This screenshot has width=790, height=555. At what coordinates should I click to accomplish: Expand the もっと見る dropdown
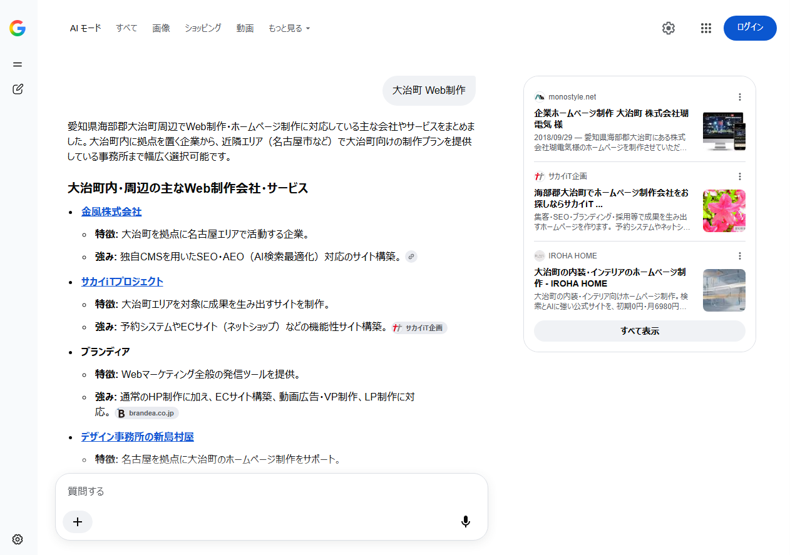[x=289, y=28]
